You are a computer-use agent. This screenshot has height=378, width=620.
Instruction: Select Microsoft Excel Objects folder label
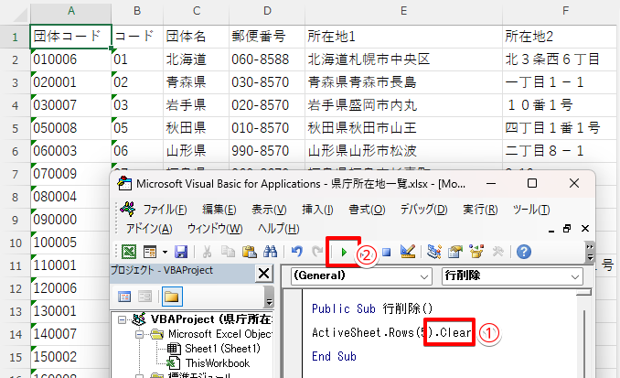220,334
